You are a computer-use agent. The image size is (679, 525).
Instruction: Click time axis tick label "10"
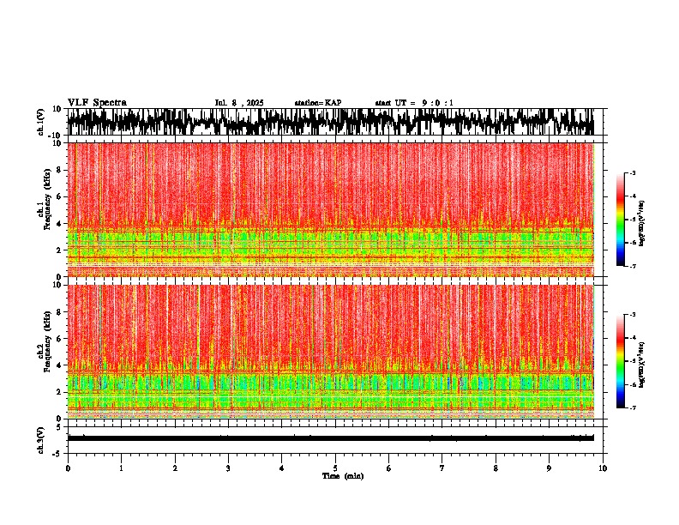(x=603, y=468)
